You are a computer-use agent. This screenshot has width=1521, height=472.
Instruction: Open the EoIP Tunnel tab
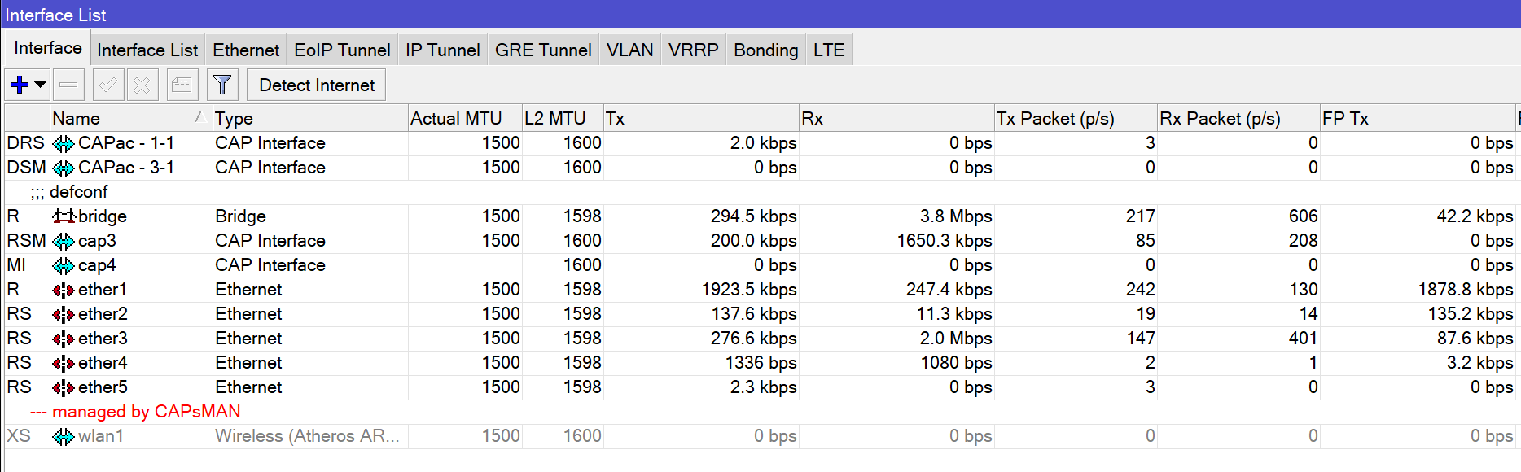(x=342, y=50)
